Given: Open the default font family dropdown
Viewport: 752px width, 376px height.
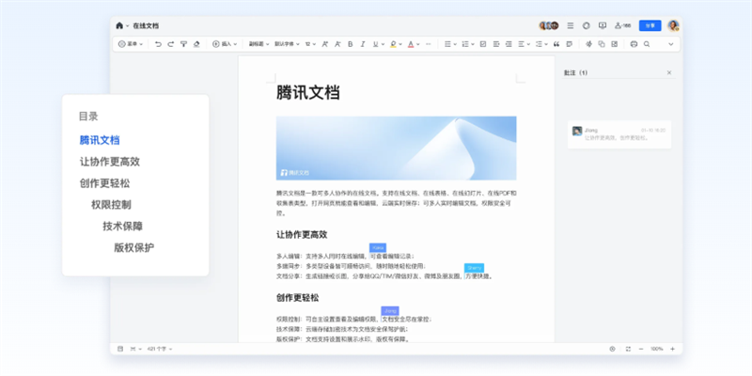Looking at the screenshot, I should 287,44.
